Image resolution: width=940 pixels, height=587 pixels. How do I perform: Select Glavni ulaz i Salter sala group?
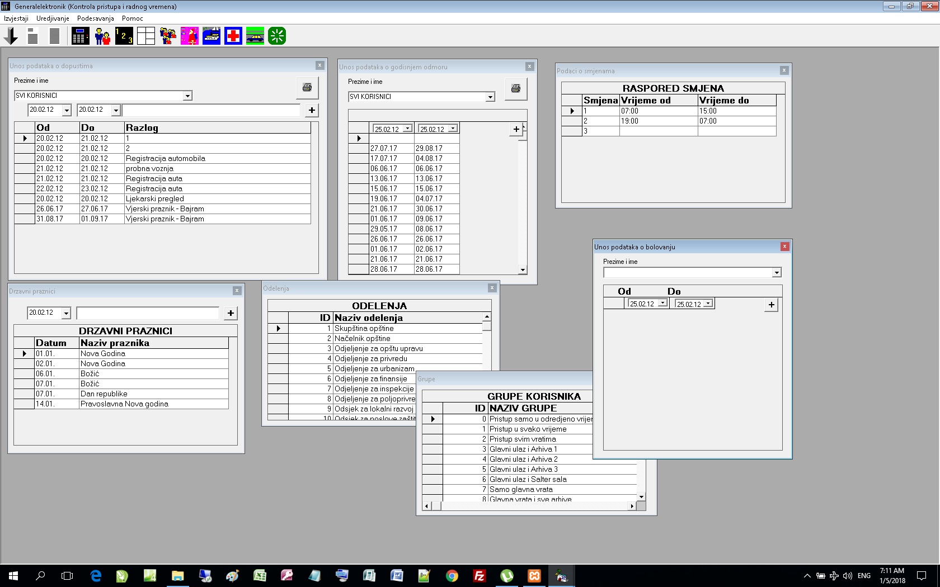tap(528, 480)
